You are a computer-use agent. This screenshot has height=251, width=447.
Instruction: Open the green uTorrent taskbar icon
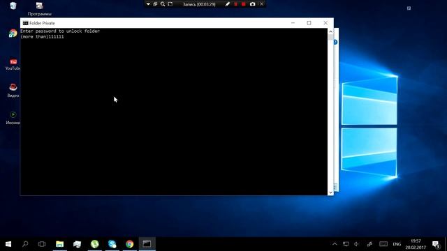coord(95,244)
